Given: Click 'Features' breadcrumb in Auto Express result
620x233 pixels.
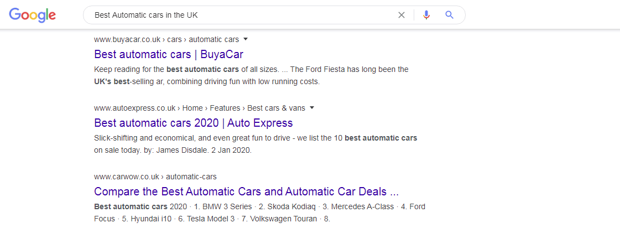Looking at the screenshot, I should (x=225, y=108).
